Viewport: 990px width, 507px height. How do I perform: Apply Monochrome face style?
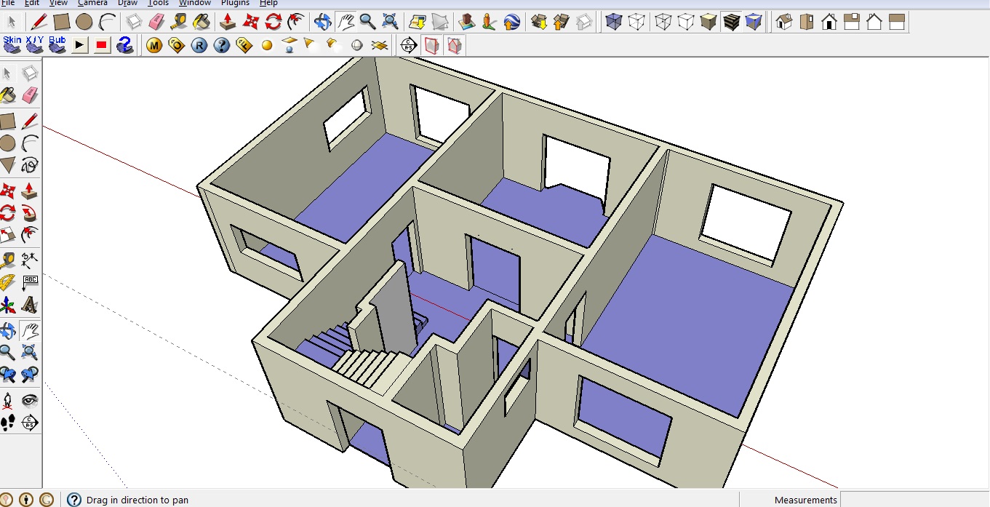tap(754, 22)
